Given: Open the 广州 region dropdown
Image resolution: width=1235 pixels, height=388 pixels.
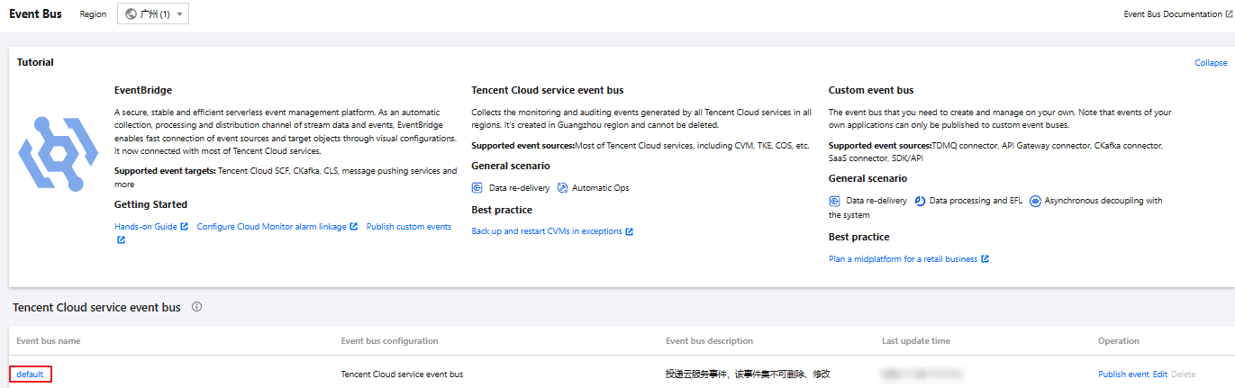Looking at the screenshot, I should [x=153, y=14].
